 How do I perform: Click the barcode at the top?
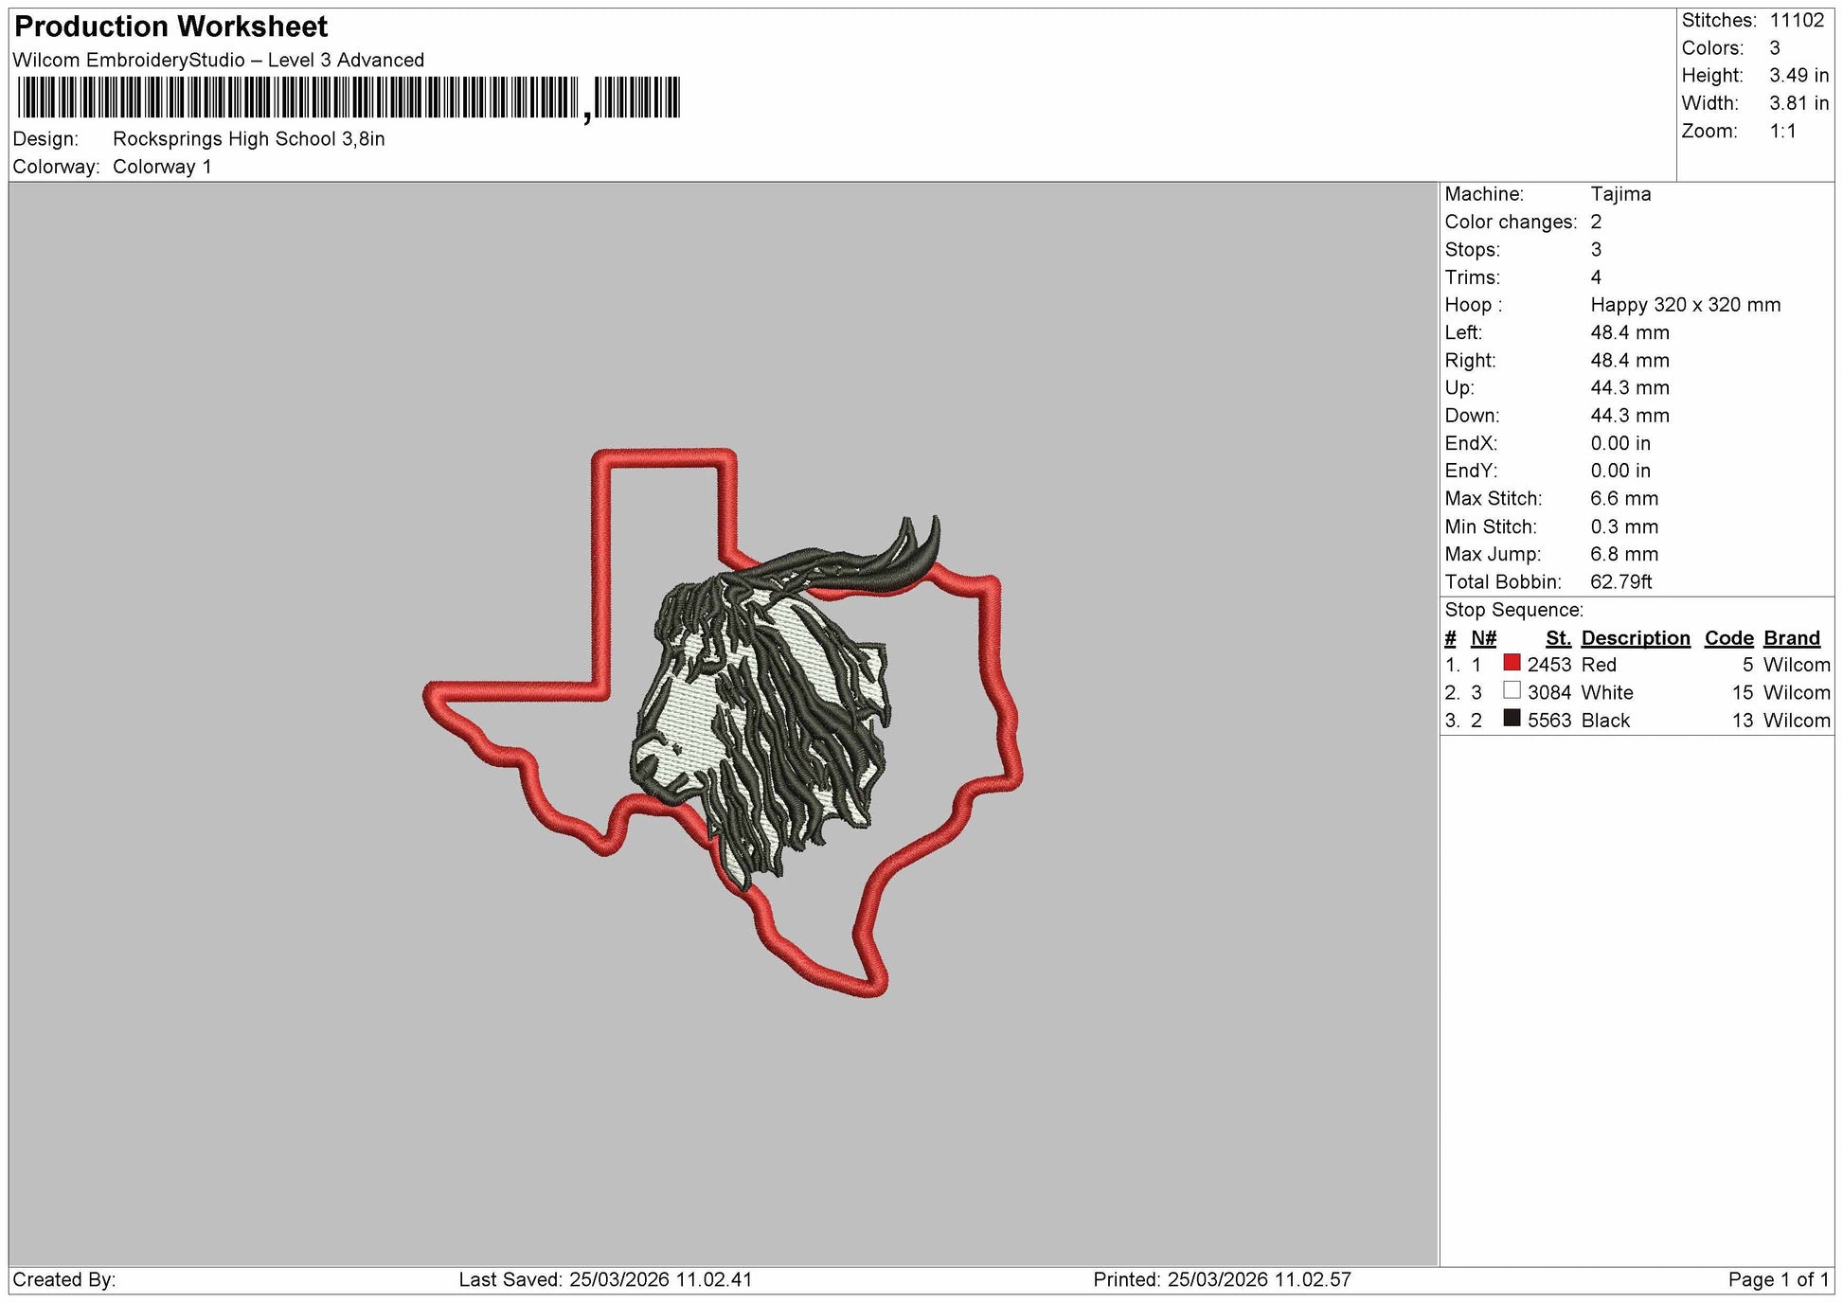click(349, 98)
